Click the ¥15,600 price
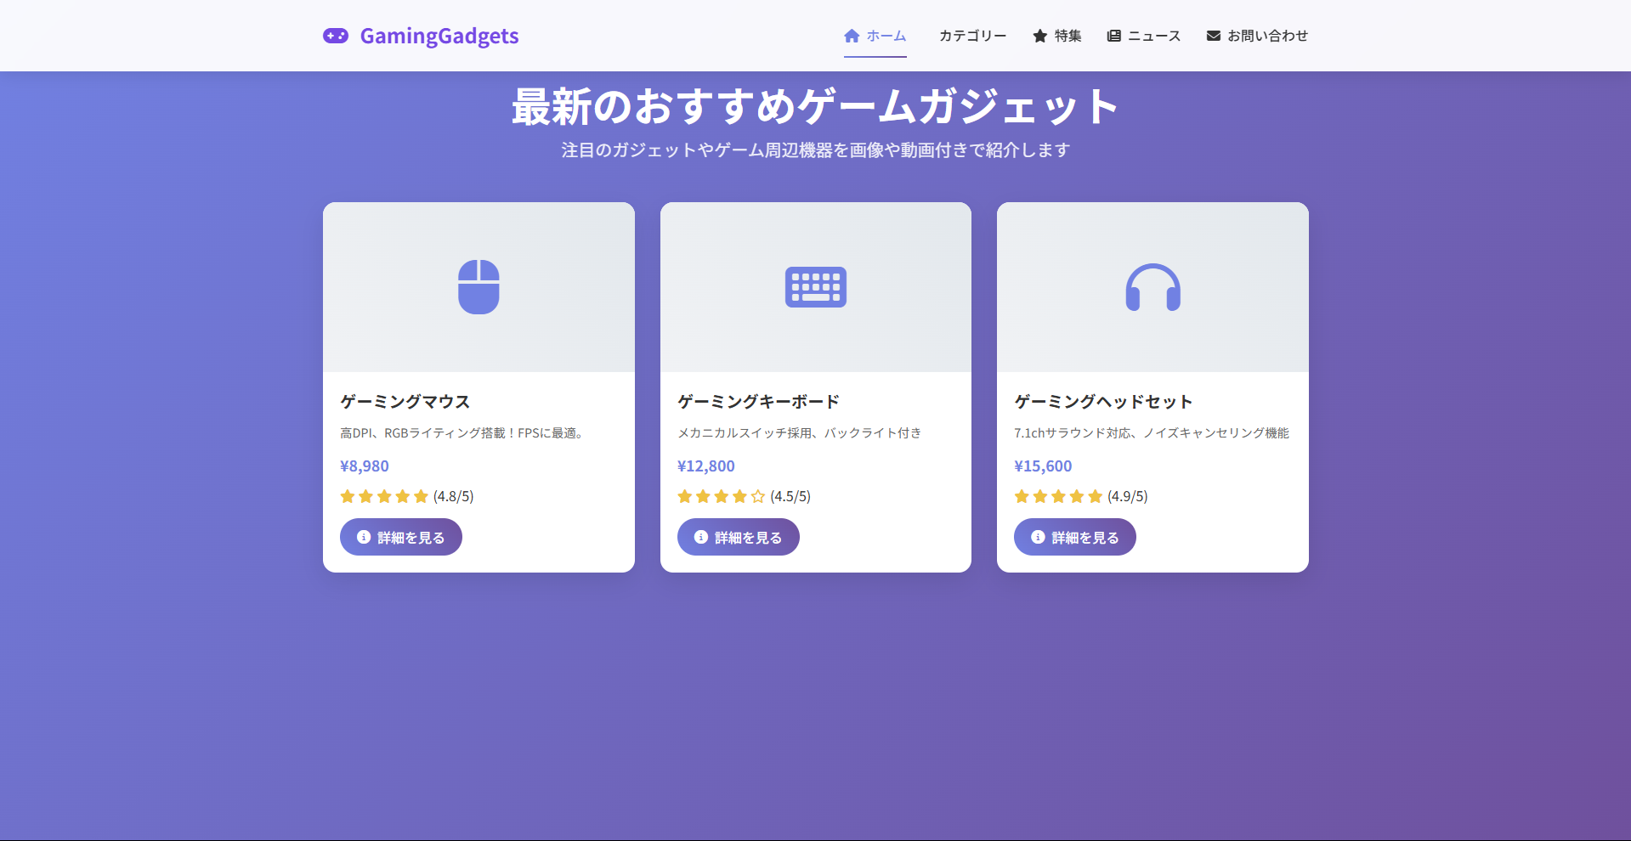The image size is (1631, 841). (x=1043, y=466)
